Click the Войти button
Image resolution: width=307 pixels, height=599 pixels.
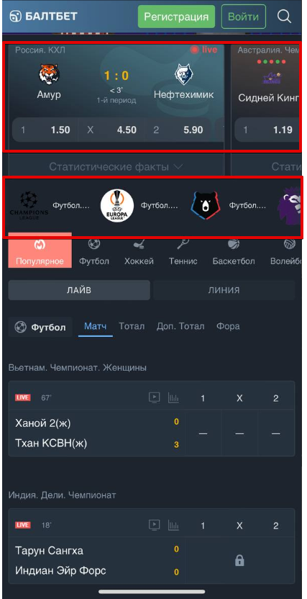(x=243, y=17)
